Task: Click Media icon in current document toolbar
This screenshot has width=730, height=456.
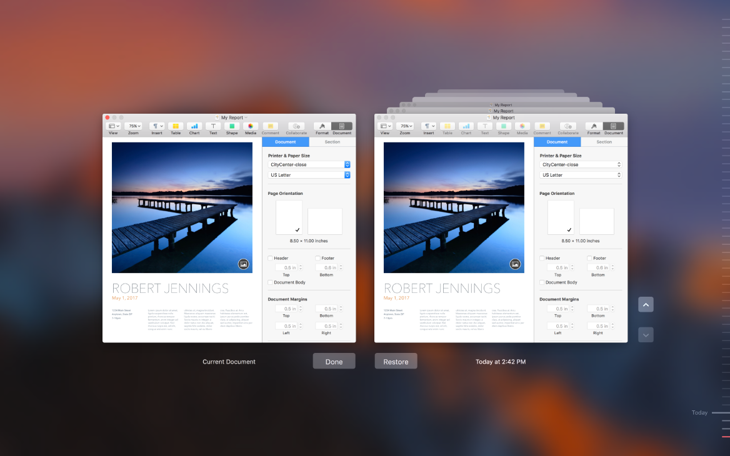Action: pos(251,126)
